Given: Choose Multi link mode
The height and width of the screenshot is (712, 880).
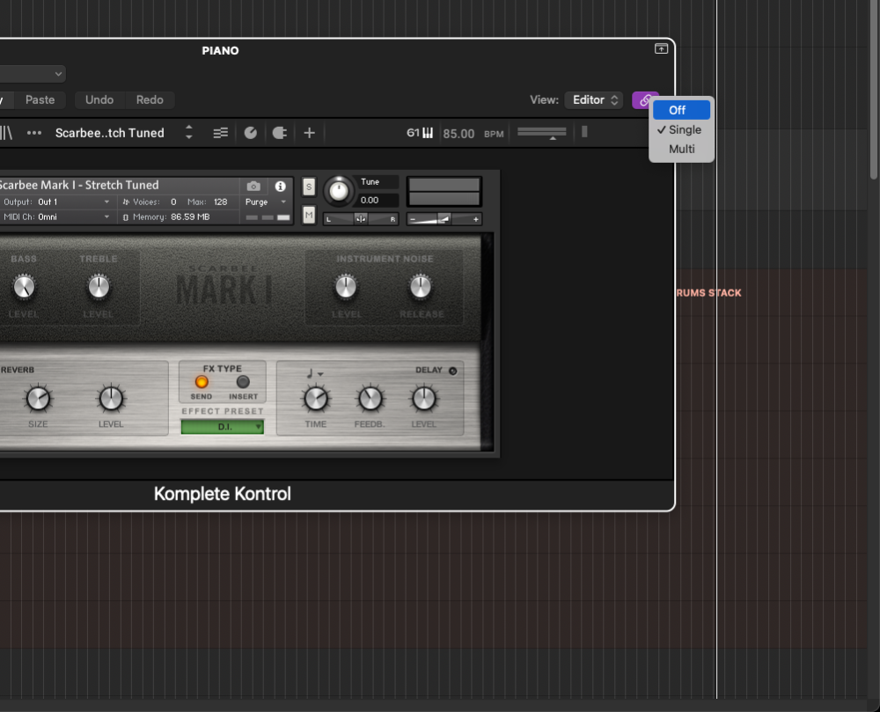Looking at the screenshot, I should pyautogui.click(x=681, y=150).
